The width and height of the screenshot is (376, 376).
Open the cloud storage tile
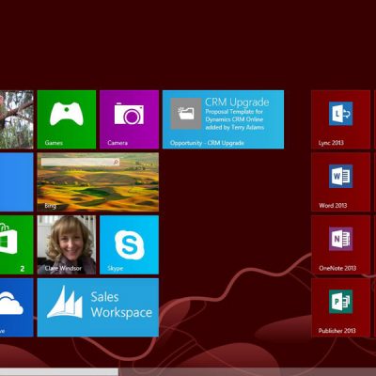coord(17,307)
